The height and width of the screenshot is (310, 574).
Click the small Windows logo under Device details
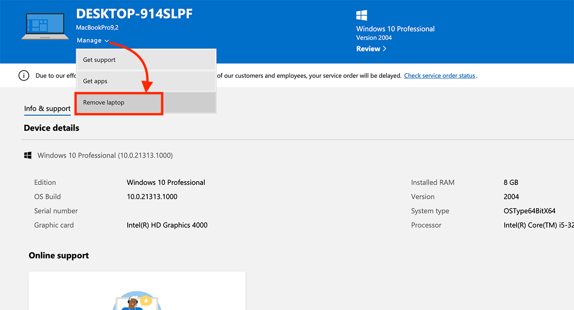pyautogui.click(x=28, y=155)
